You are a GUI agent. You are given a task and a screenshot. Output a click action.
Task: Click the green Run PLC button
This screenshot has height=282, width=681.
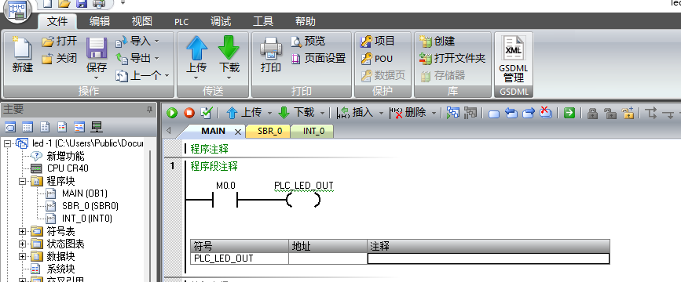[172, 113]
